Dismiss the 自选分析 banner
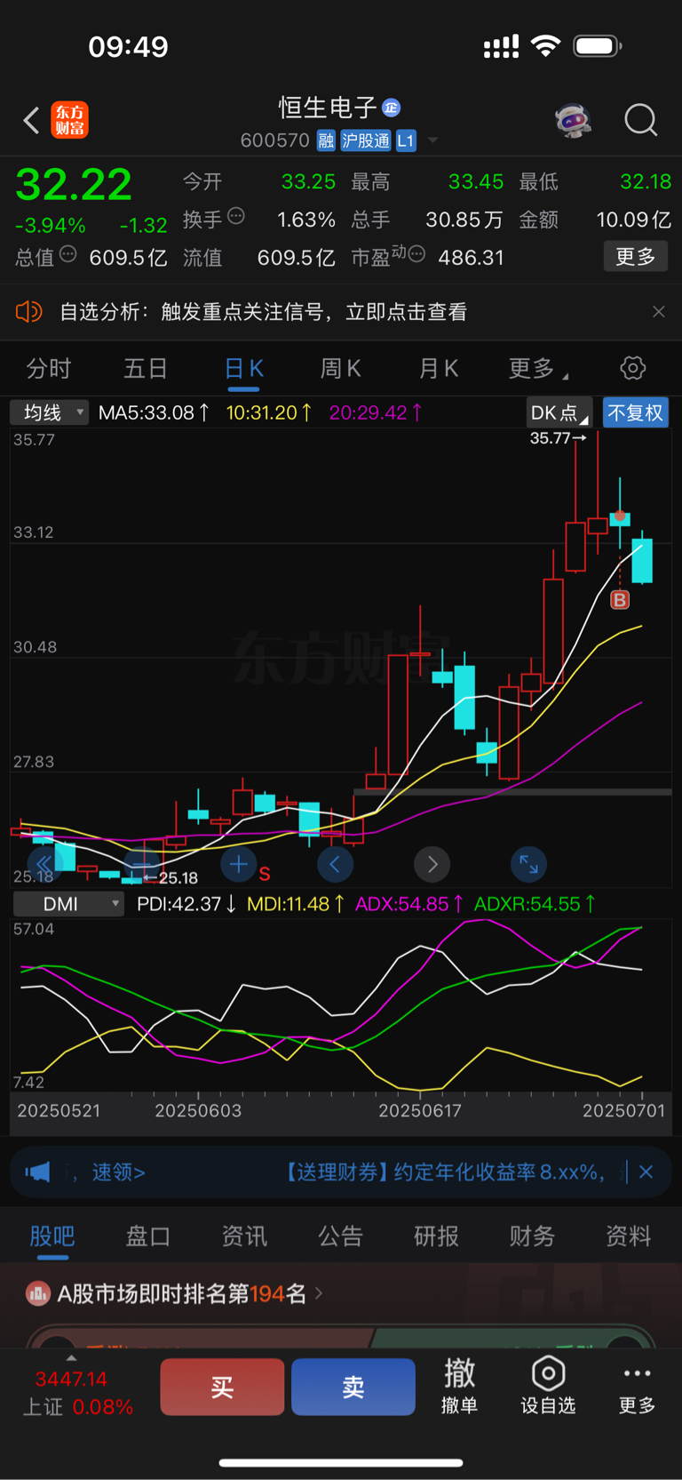682x1480 pixels. pyautogui.click(x=658, y=312)
